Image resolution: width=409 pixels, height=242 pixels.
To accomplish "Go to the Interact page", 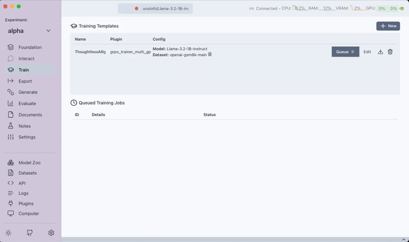I will [x=27, y=59].
